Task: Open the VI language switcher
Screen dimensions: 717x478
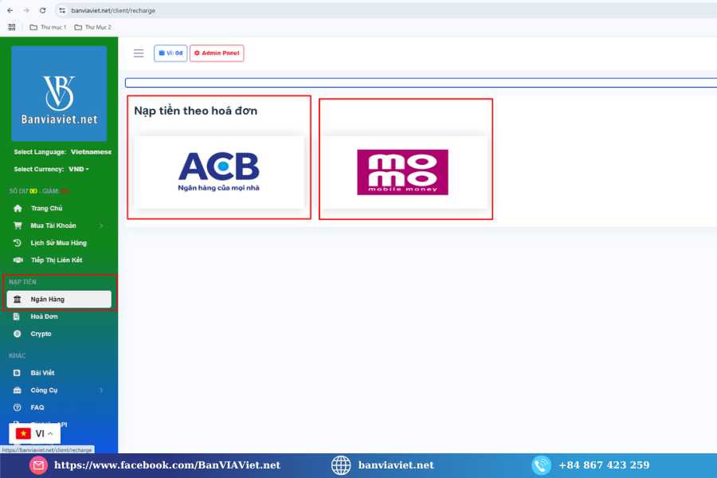Action: pos(35,433)
